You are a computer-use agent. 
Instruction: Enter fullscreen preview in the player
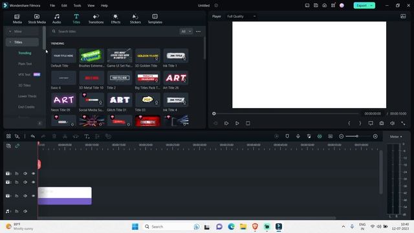tap(403, 123)
